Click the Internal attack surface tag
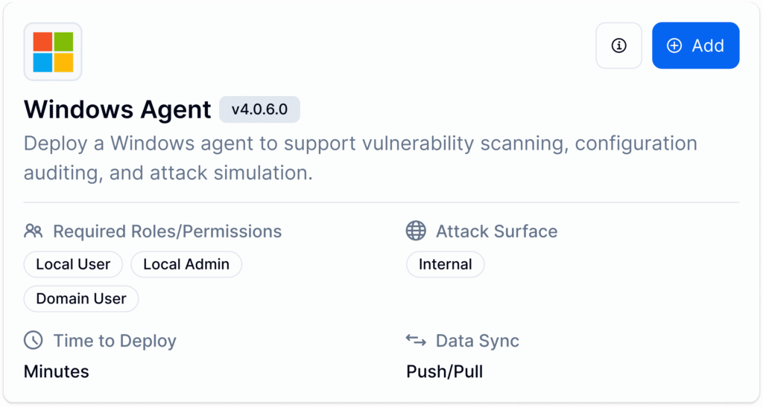 (x=445, y=264)
